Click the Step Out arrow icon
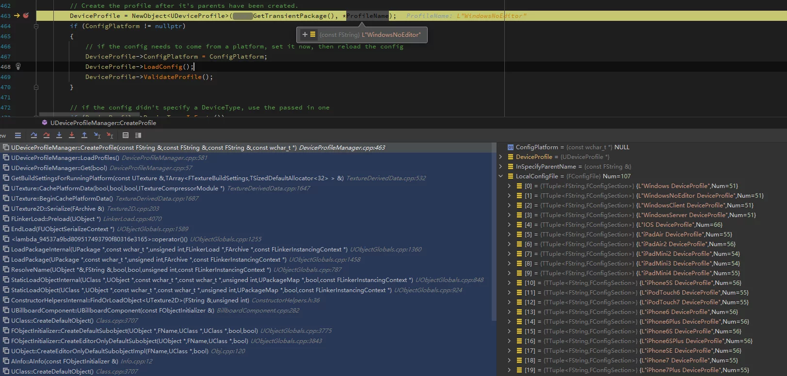This screenshot has height=376, width=787. tap(84, 136)
